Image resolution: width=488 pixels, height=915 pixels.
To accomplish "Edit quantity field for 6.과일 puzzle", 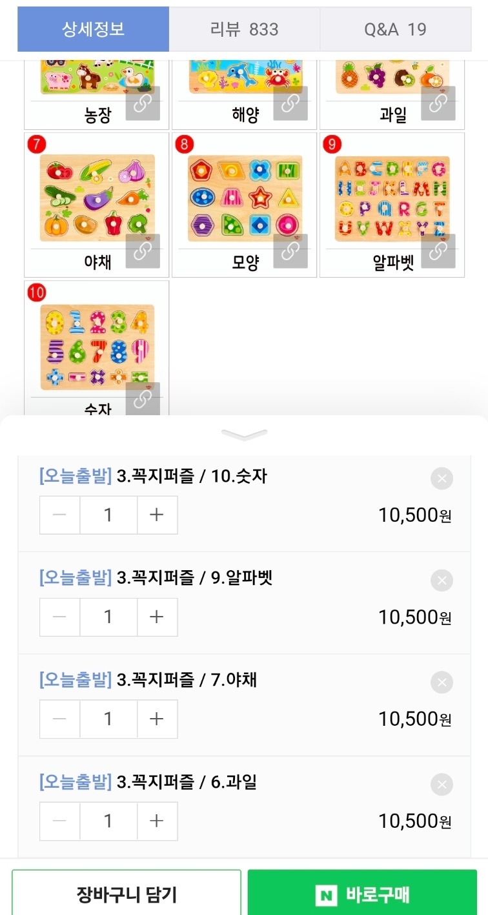I will pyautogui.click(x=108, y=821).
